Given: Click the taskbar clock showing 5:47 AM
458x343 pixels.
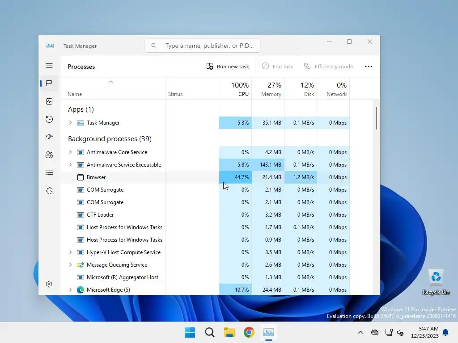Looking at the screenshot, I should point(425,332).
